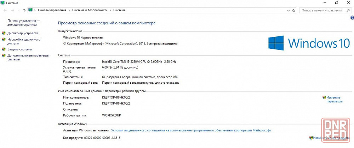Image resolution: width=354 pixels, height=148 pixels.
Task: Click shield icon beside 'Защита системы'
Action: point(4,49)
